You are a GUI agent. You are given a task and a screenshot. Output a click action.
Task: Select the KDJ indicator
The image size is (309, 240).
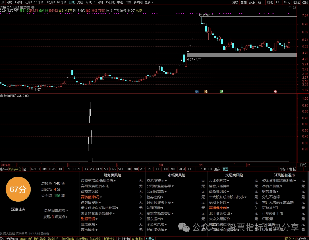click(157, 169)
